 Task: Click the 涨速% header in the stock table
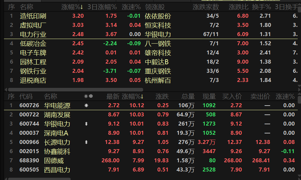pos(285,96)
